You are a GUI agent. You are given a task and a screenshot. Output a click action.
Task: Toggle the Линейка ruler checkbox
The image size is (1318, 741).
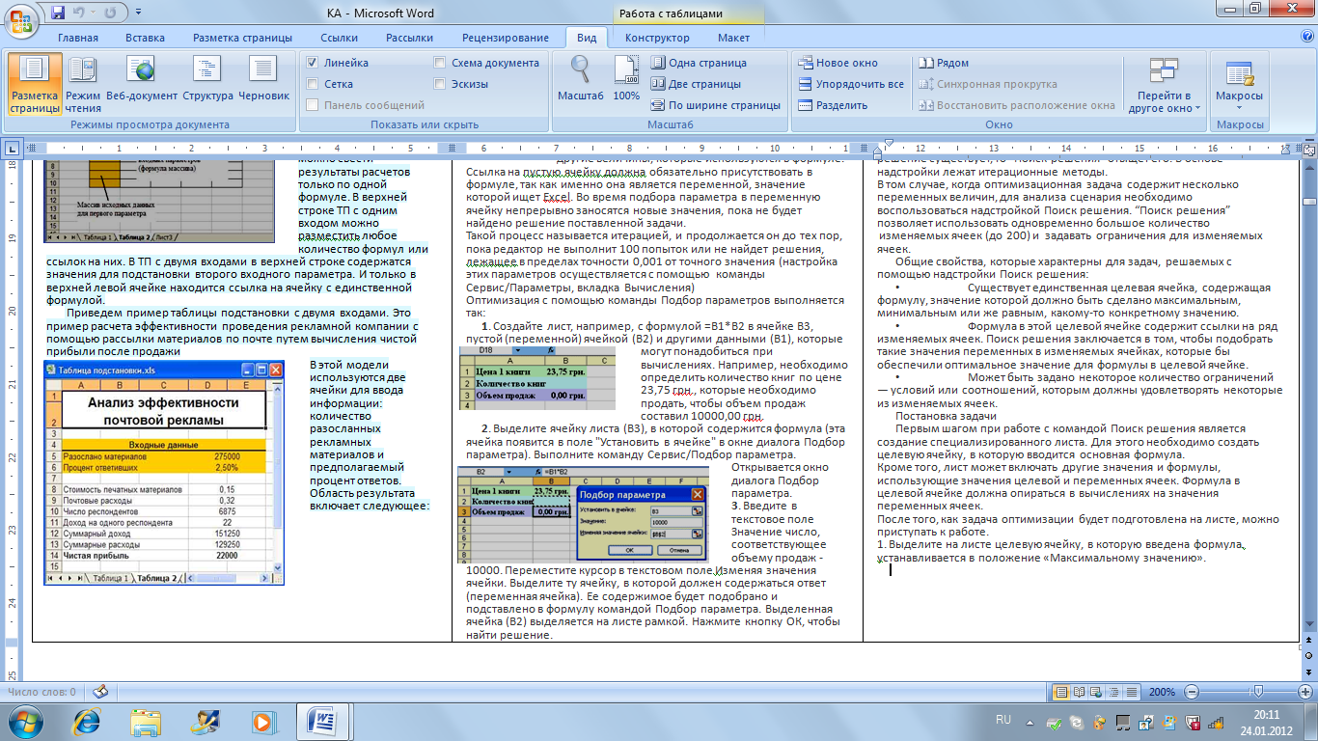tap(313, 63)
